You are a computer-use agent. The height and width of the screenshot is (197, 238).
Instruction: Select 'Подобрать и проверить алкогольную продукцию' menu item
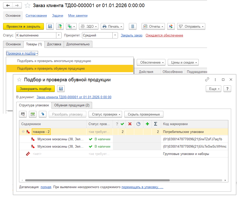[54, 61]
